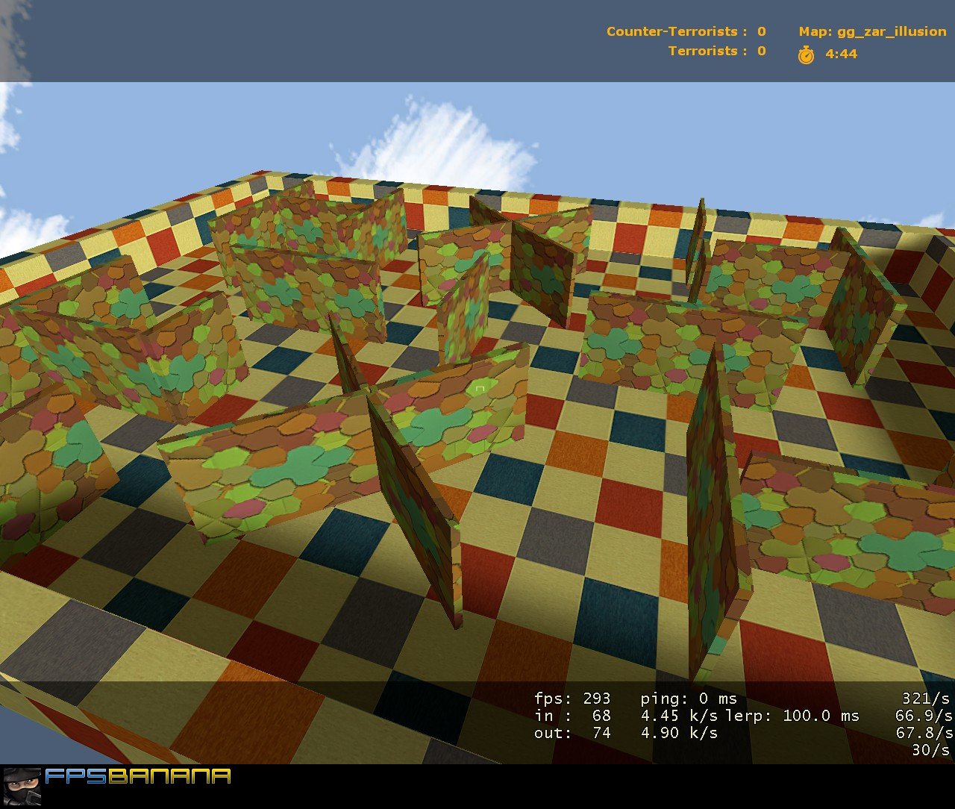Click the stopwatch timer icon

click(x=808, y=54)
